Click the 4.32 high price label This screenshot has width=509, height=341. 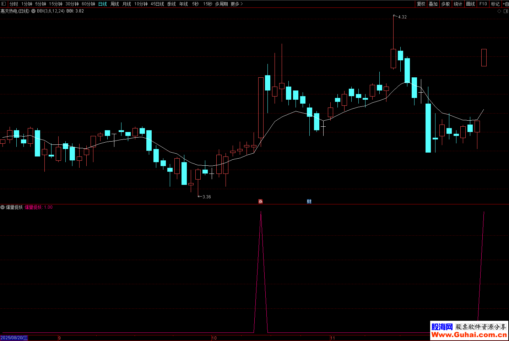(402, 17)
